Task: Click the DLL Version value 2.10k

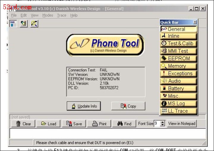Action: [104, 83]
